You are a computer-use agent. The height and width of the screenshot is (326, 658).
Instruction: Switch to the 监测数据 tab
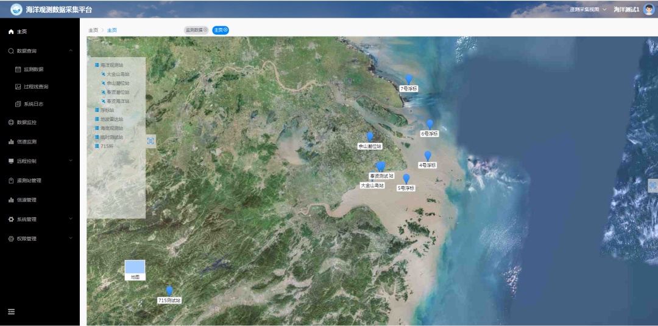tap(194, 30)
